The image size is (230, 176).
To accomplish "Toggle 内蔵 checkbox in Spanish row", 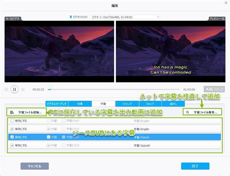I will click(49, 145).
